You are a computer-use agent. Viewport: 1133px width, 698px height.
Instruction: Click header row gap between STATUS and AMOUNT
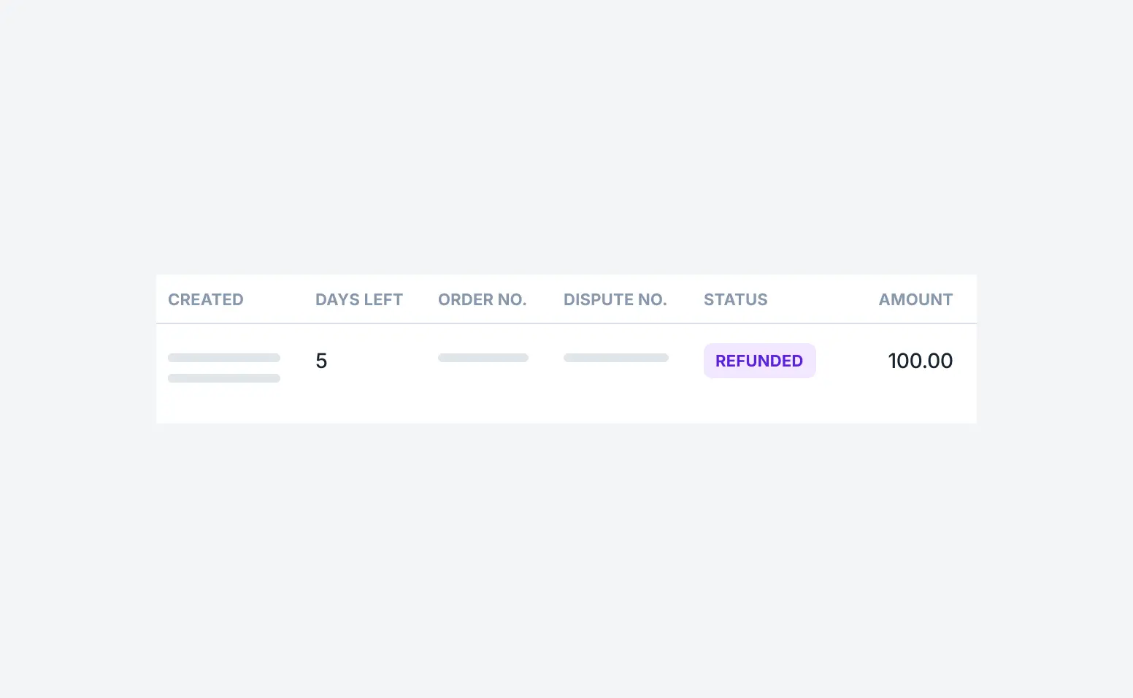click(x=823, y=299)
